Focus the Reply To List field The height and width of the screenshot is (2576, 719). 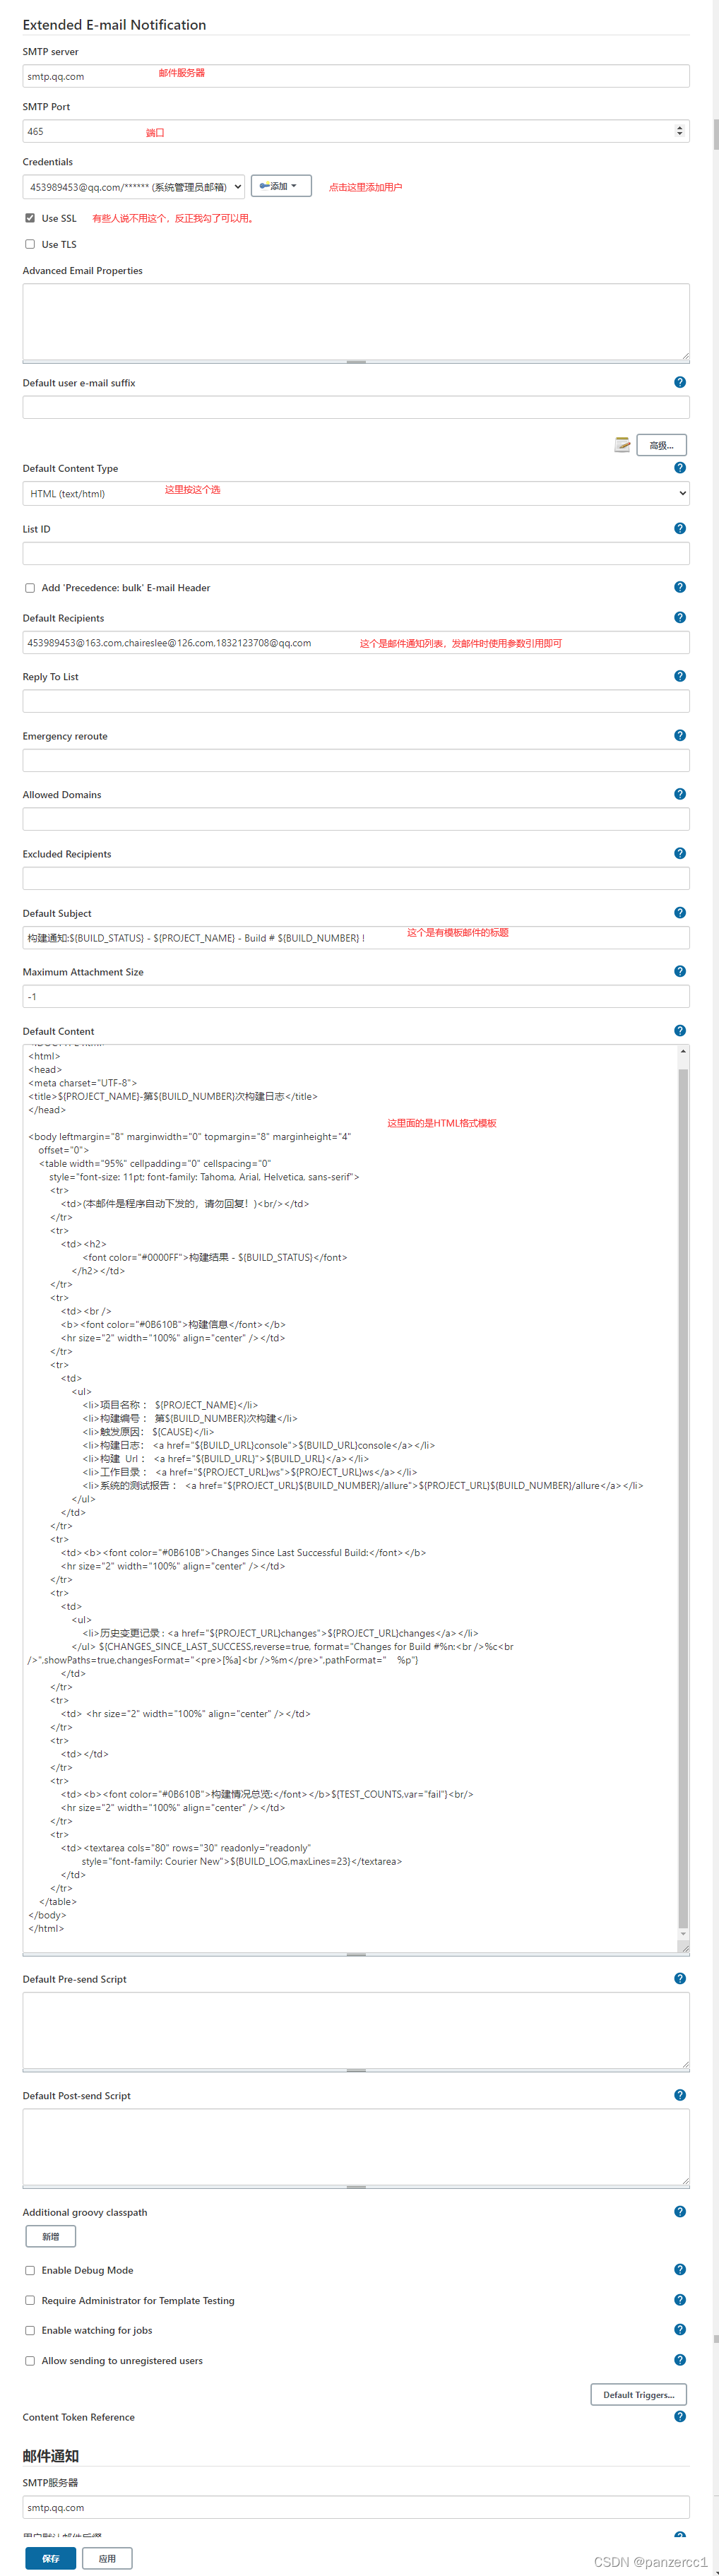tap(356, 701)
